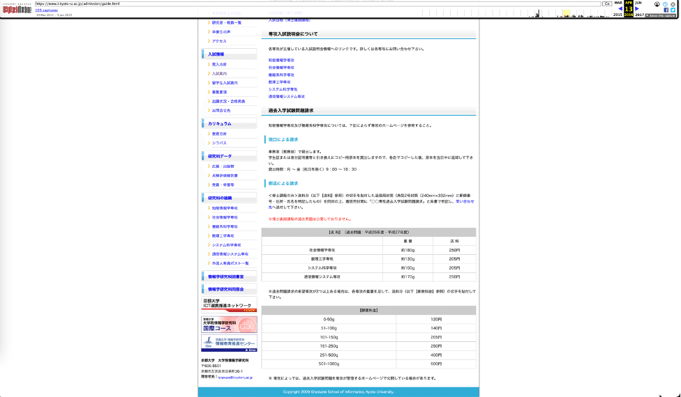Open the 105 captures link
The image size is (681, 397).
pyautogui.click(x=47, y=10)
